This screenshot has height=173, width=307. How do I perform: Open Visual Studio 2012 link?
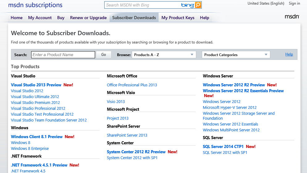(x=27, y=91)
